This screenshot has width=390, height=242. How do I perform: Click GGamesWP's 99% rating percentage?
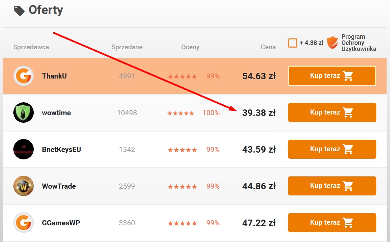(x=213, y=223)
